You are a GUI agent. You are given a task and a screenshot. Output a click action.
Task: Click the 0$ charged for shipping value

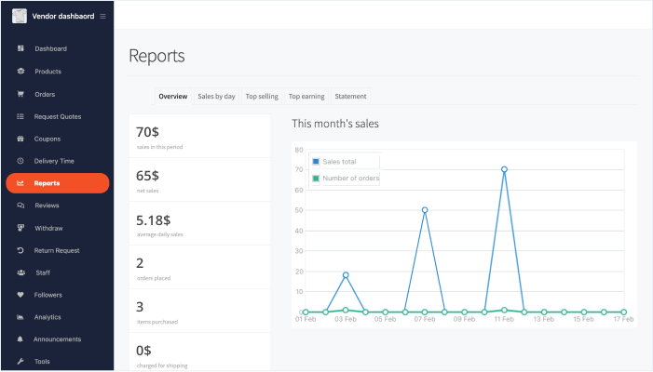[143, 351]
